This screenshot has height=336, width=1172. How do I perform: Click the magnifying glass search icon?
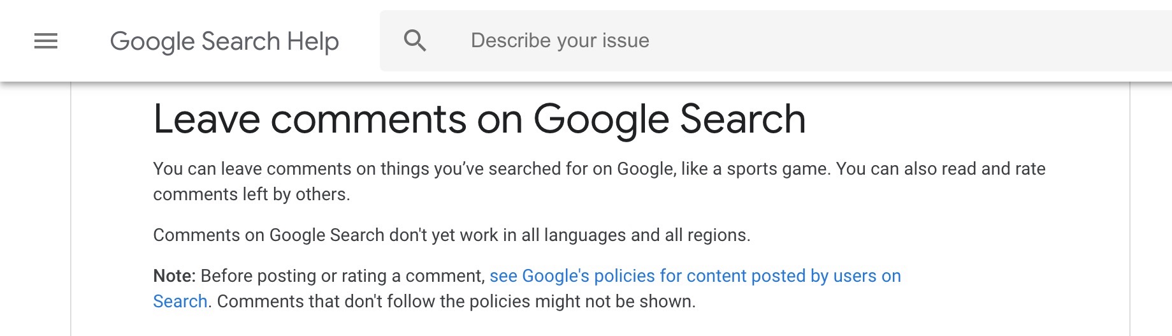pos(415,41)
